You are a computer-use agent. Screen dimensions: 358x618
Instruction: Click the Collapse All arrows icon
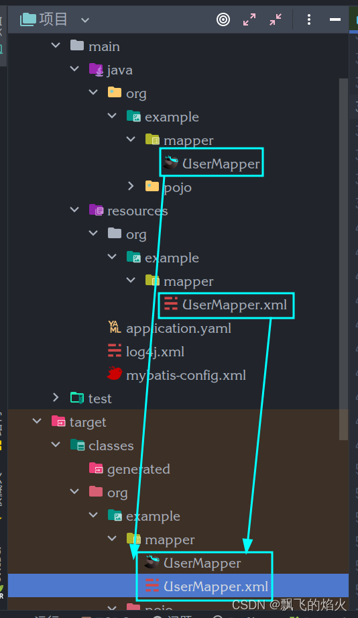click(x=276, y=19)
